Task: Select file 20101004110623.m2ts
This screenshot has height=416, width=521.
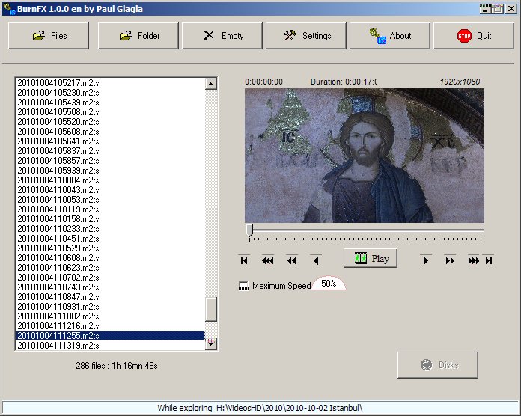Action: [110, 268]
